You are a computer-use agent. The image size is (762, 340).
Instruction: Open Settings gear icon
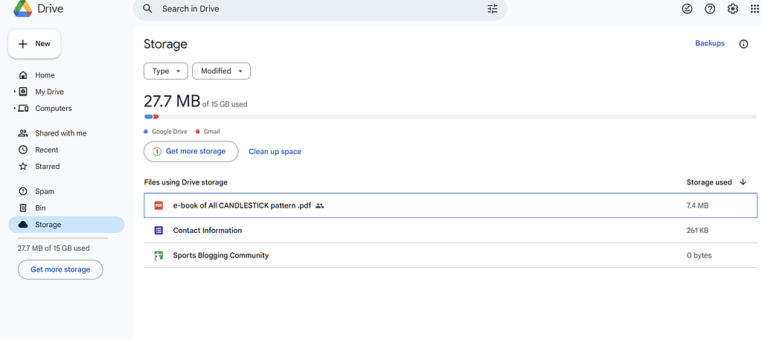tap(733, 9)
